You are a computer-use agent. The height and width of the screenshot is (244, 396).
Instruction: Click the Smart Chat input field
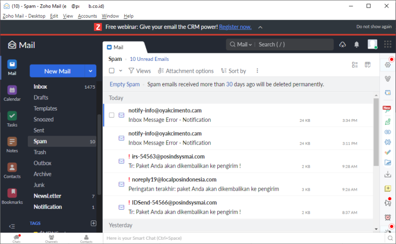(x=243, y=238)
